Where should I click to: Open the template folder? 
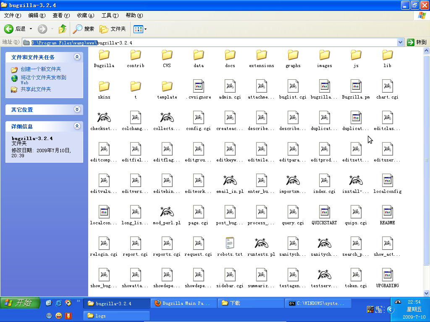click(x=167, y=90)
